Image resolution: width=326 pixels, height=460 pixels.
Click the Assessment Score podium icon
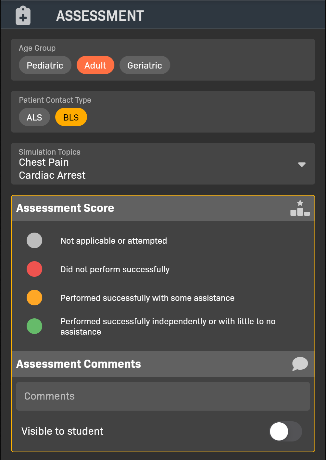300,208
